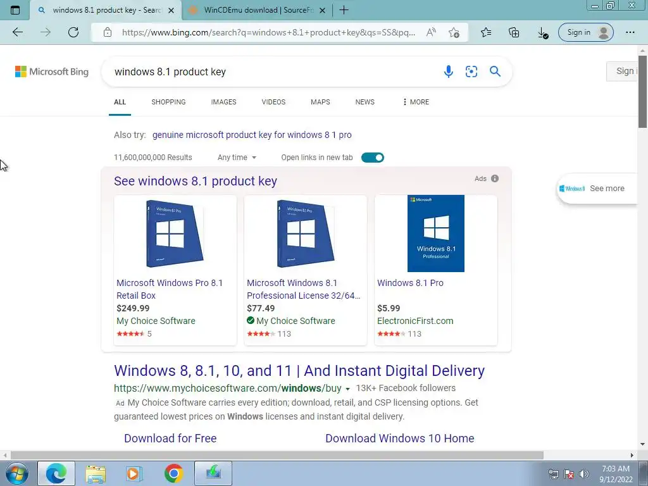Refresh the Bing search page
Screen dimensions: 648x486
tap(73, 32)
